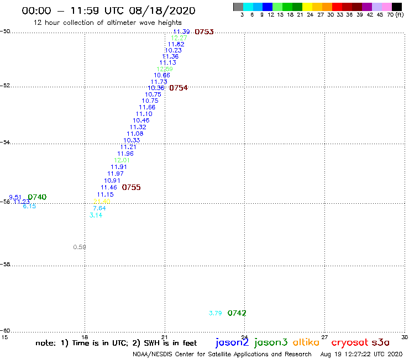Click the yellow swatch in the height legend
The image size is (409, 359).
tap(307, 7)
